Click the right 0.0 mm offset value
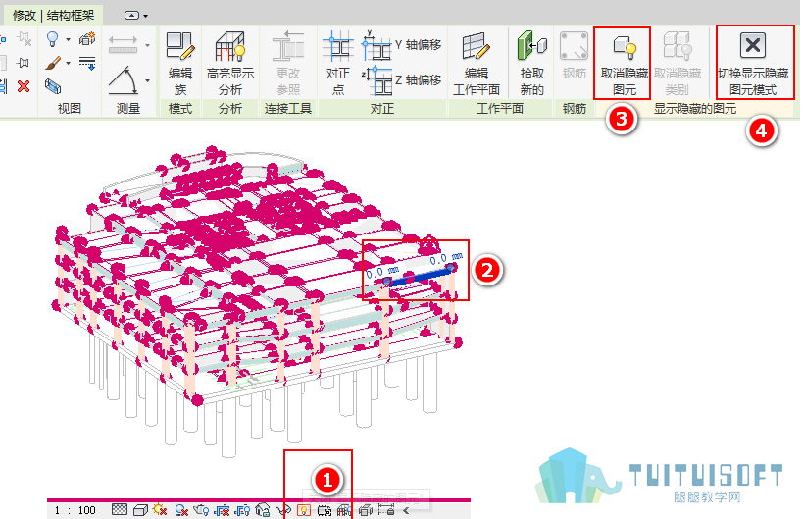Viewport: 803px width, 519px height. pos(445,259)
